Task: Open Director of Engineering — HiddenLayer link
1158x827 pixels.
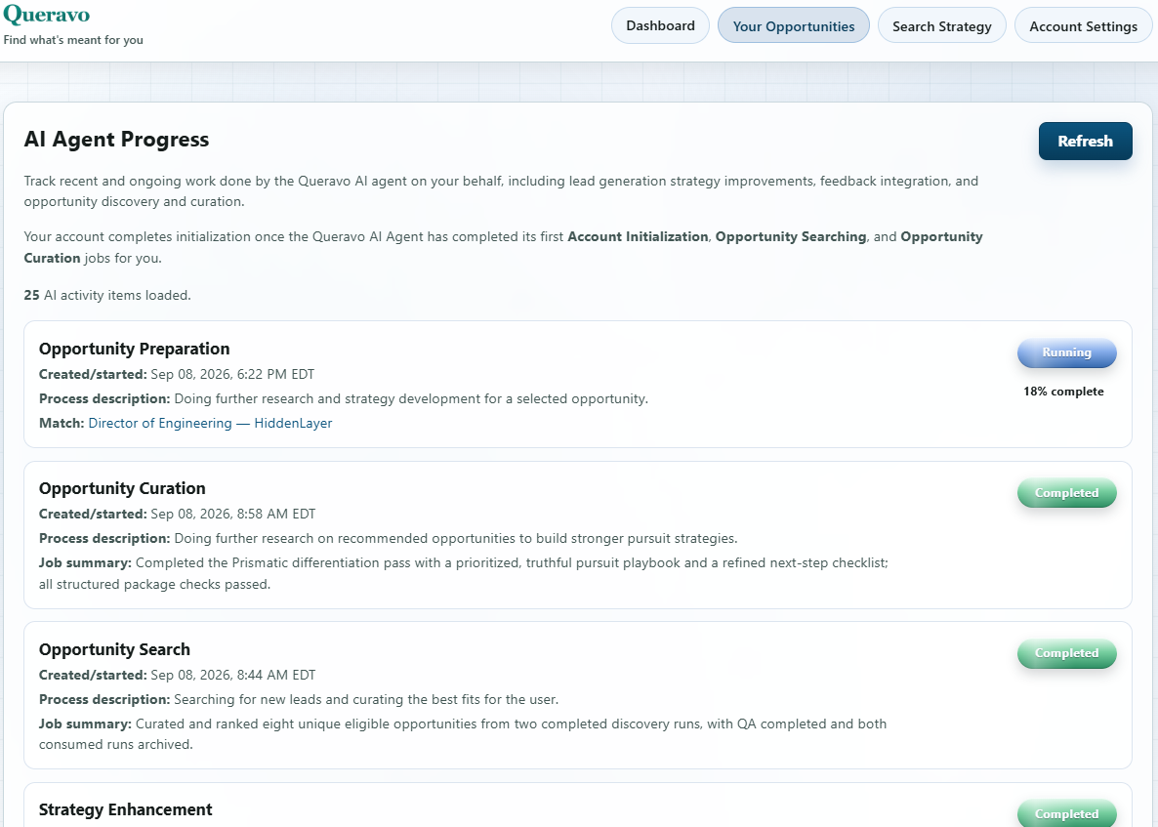Action: [x=210, y=423]
